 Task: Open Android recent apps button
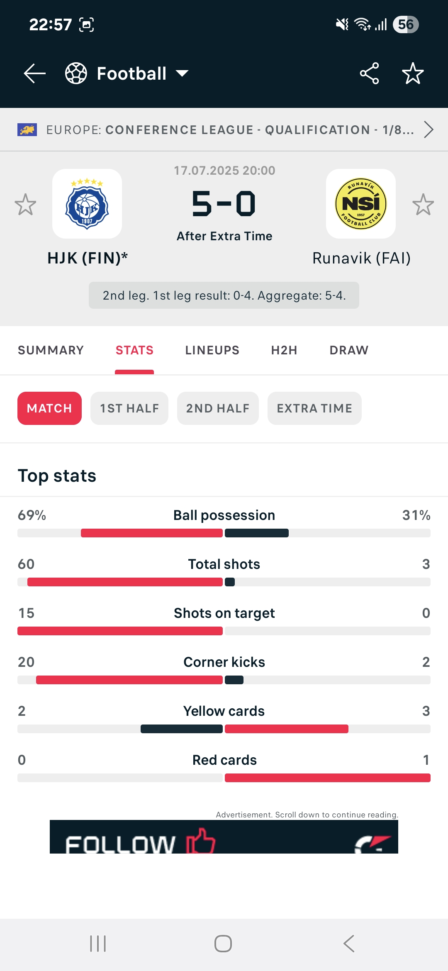point(98,944)
